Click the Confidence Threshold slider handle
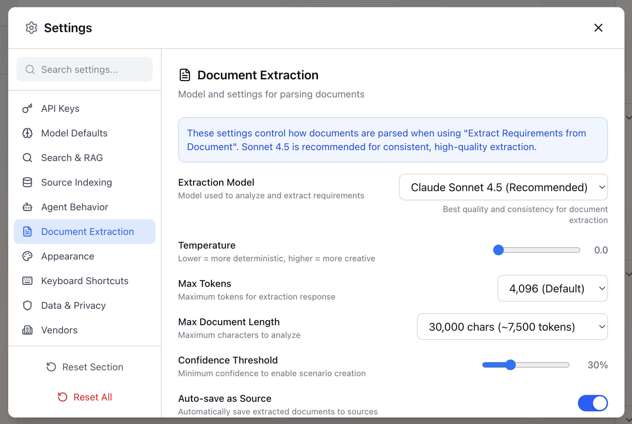632x424 pixels. (x=510, y=365)
